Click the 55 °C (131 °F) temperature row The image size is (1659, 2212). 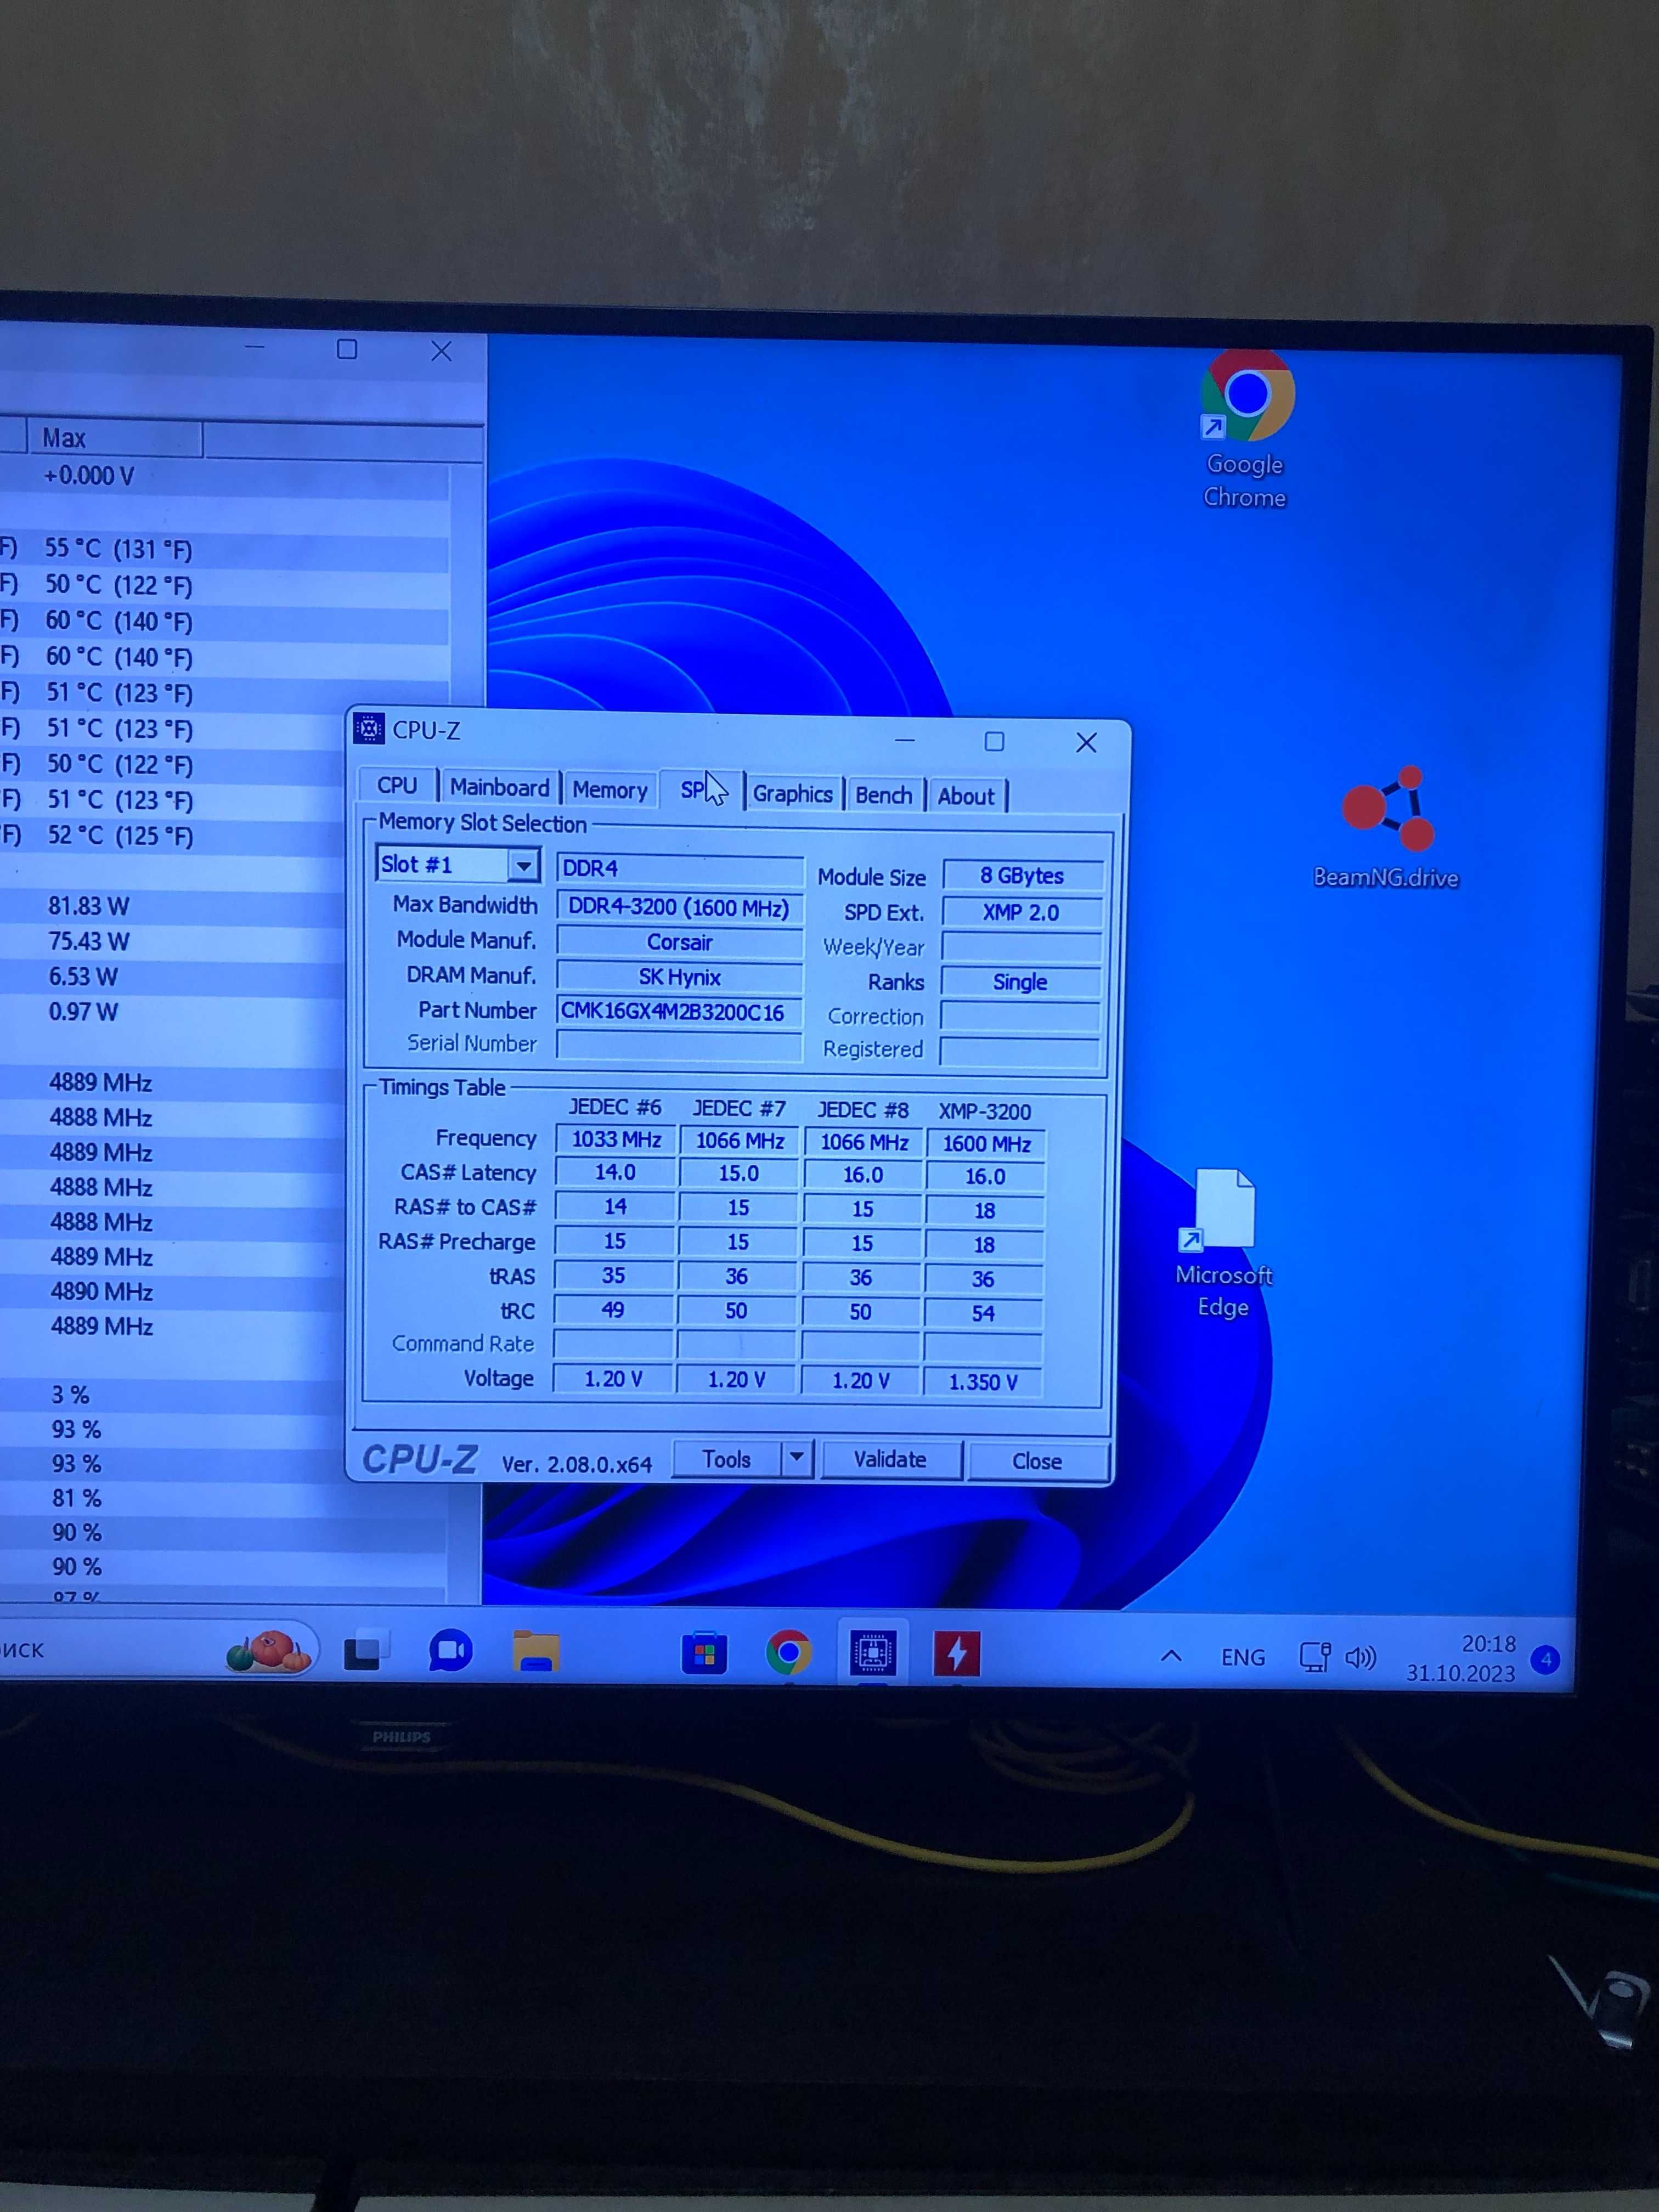(118, 549)
